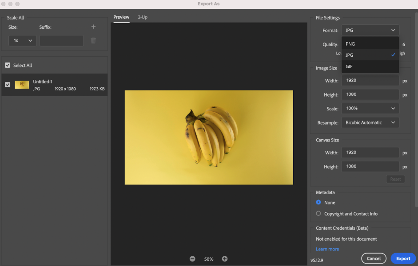This screenshot has height=266, width=418.
Task: Click the Canvas Size Height field
Action: tap(370, 166)
